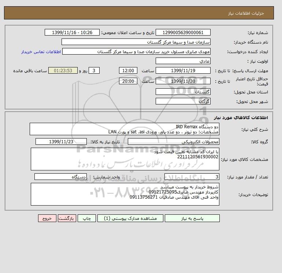Click تاریخ و ساعت اعلان عمومی label
Viewport: 282px width, 273px height.
click(x=128, y=33)
